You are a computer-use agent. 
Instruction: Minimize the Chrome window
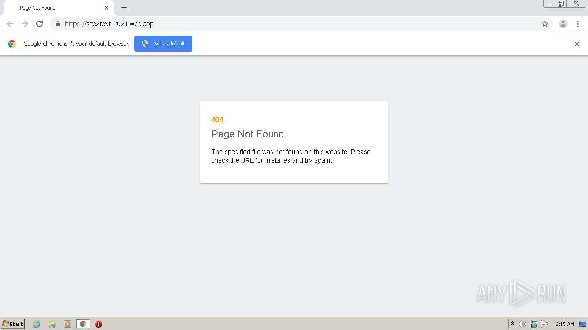click(549, 4)
